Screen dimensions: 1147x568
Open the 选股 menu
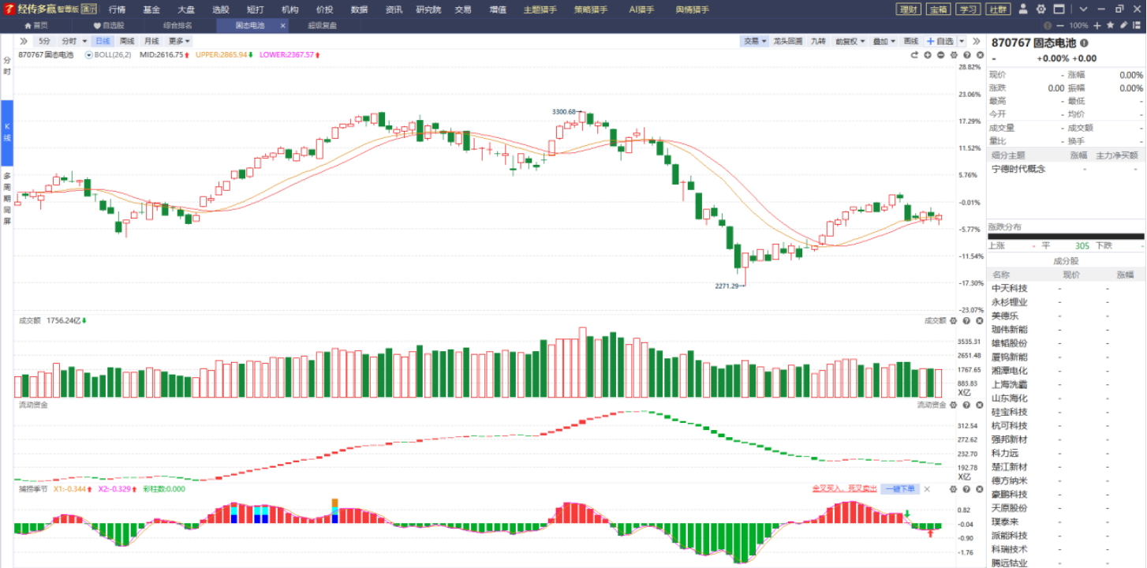221,9
